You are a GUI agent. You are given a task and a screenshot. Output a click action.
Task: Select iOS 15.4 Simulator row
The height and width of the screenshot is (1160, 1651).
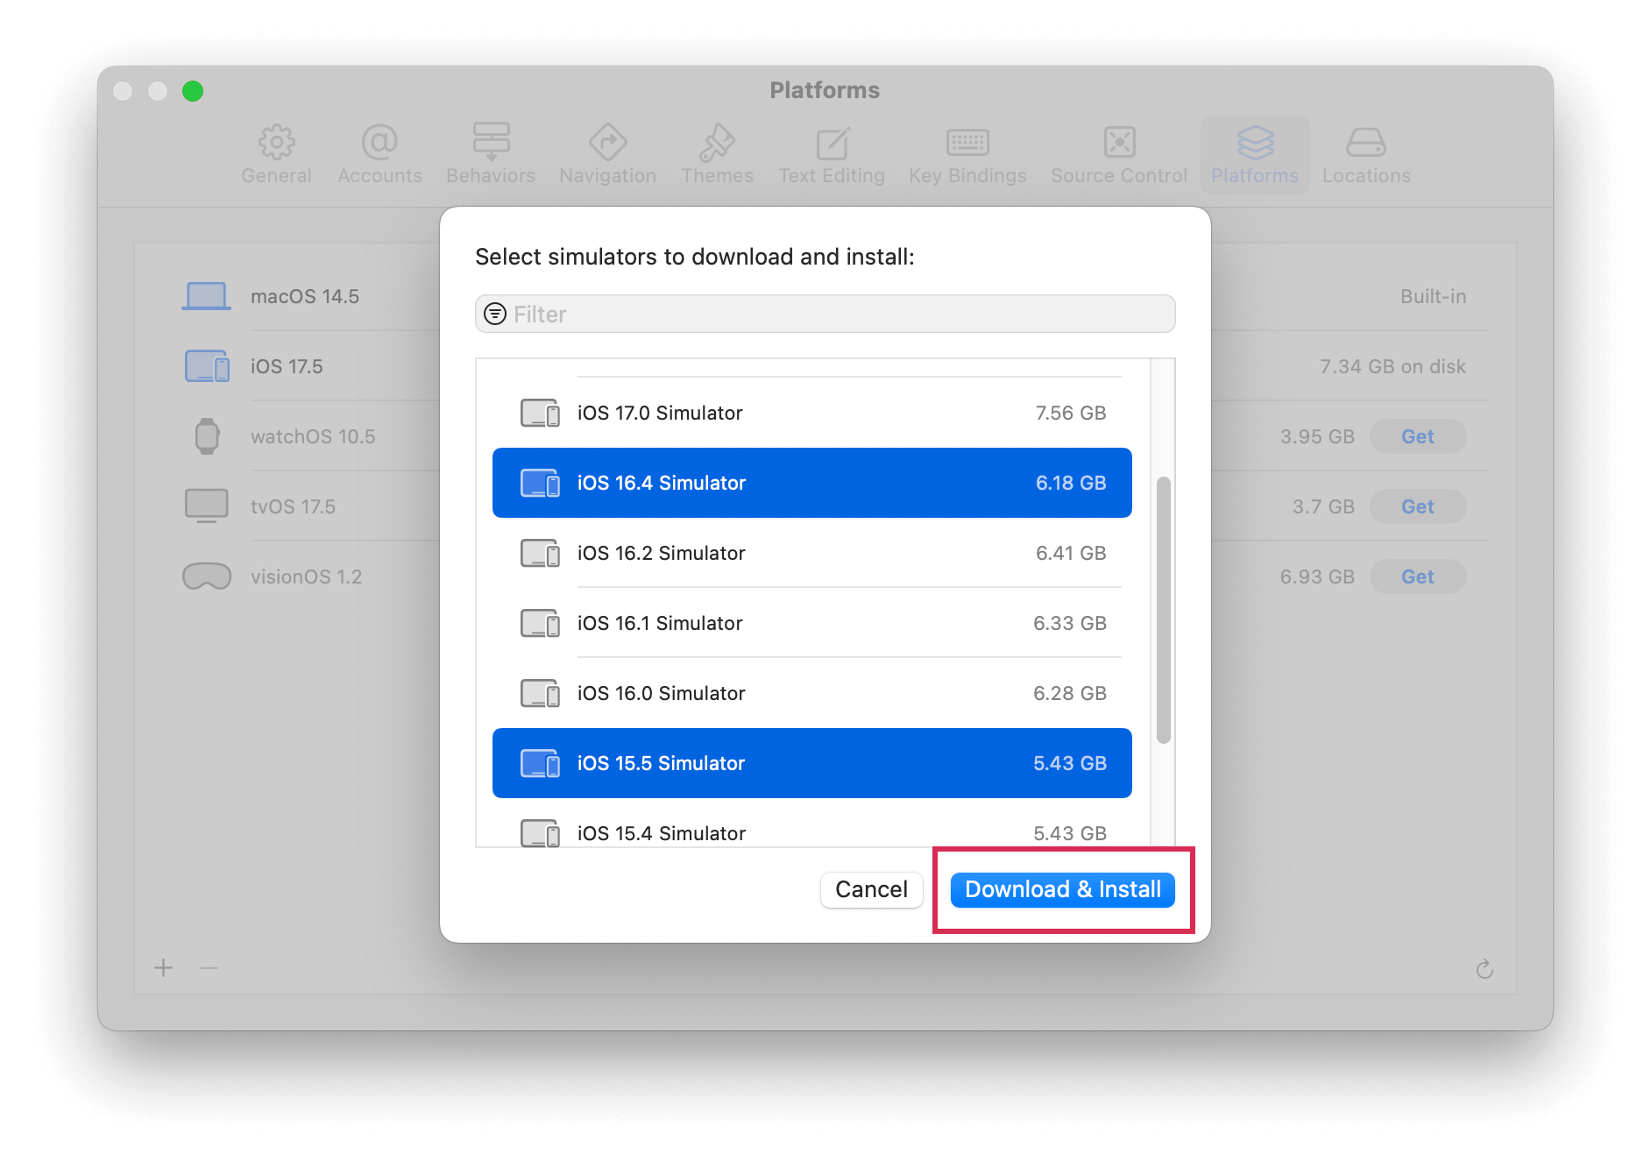[812, 831]
